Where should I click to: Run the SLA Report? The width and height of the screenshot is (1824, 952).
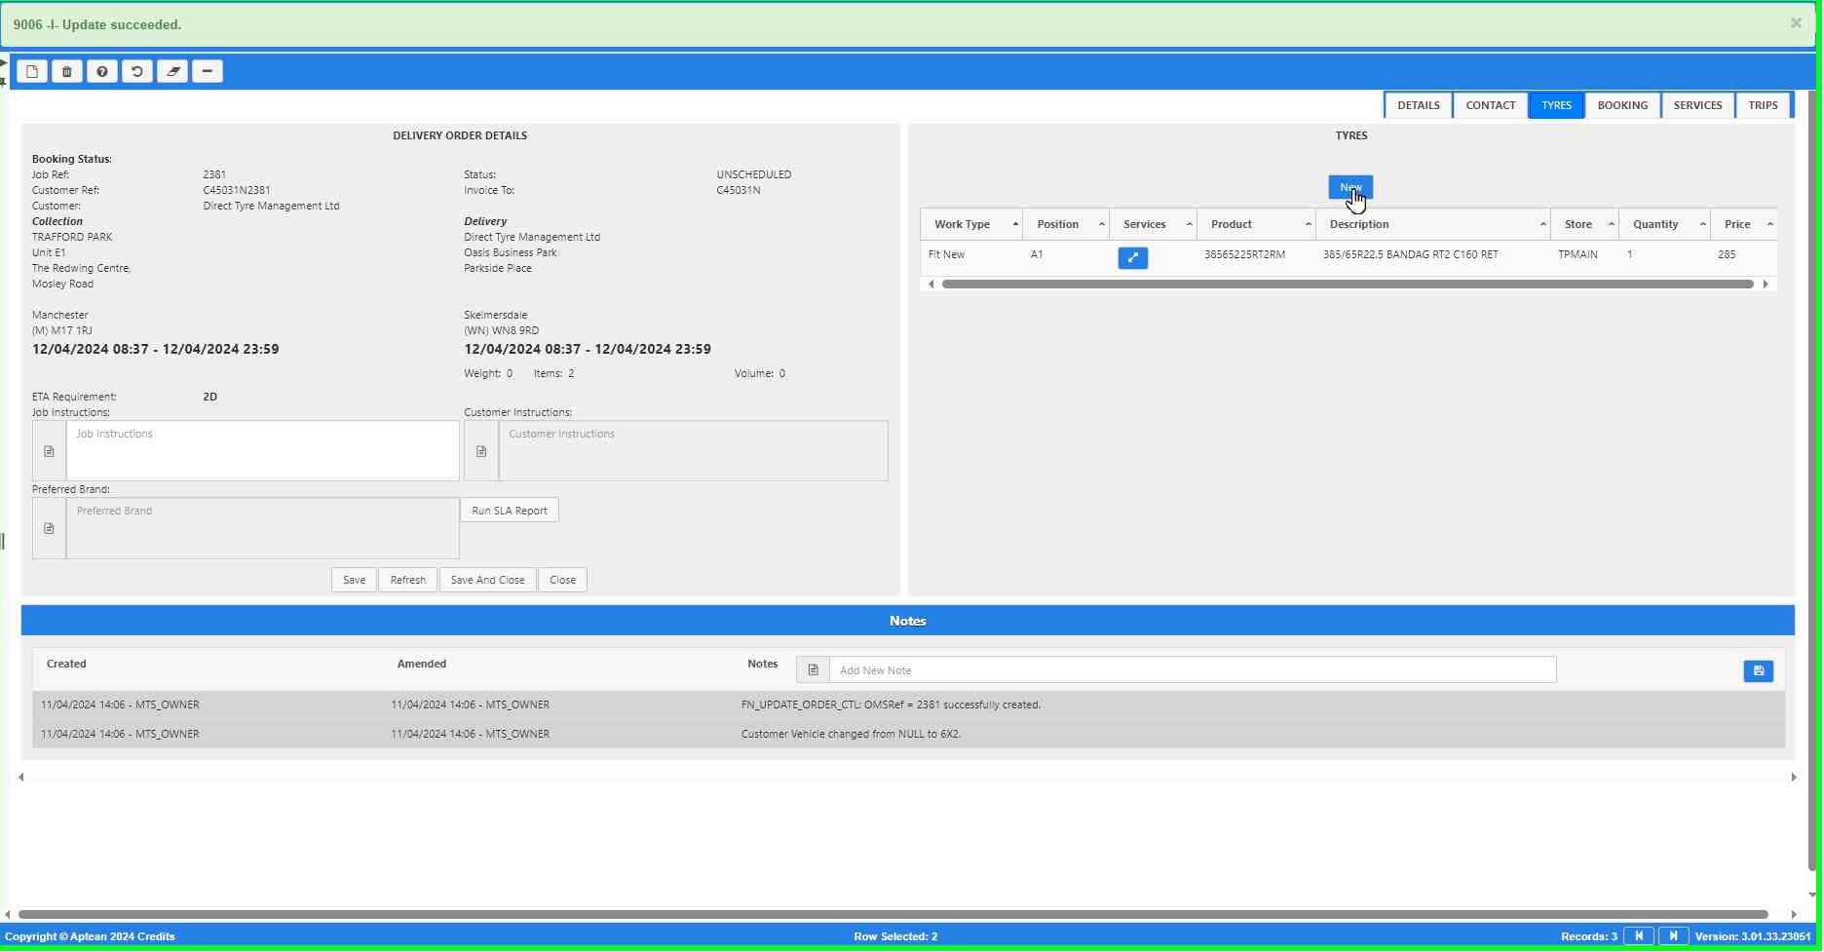510,511
